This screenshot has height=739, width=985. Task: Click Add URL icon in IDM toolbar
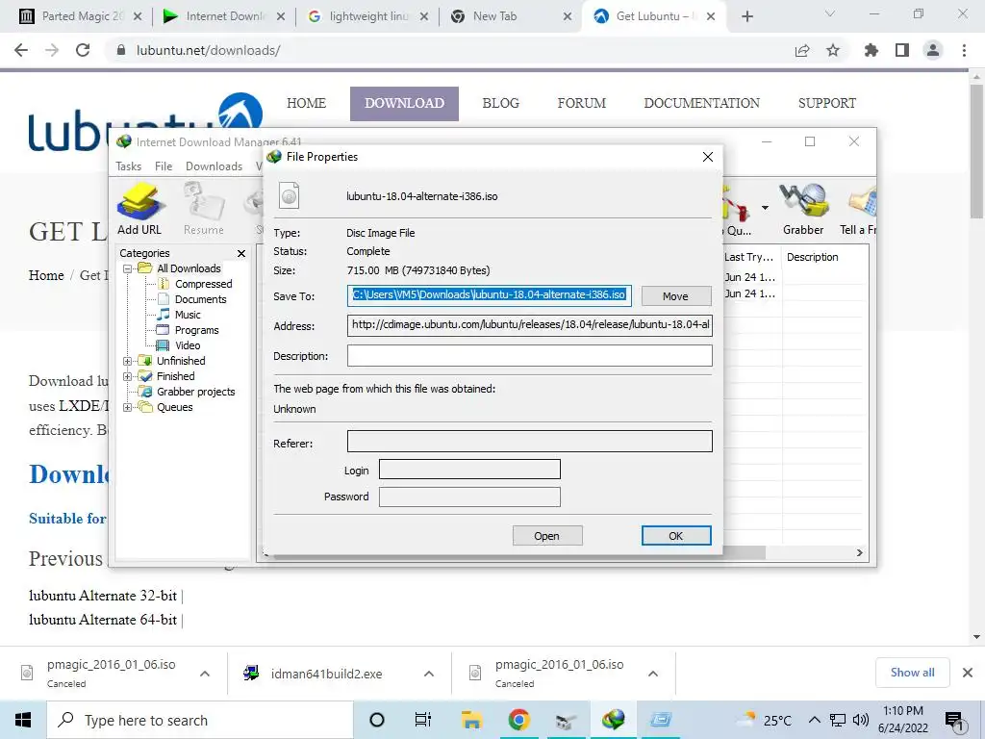[x=139, y=209]
